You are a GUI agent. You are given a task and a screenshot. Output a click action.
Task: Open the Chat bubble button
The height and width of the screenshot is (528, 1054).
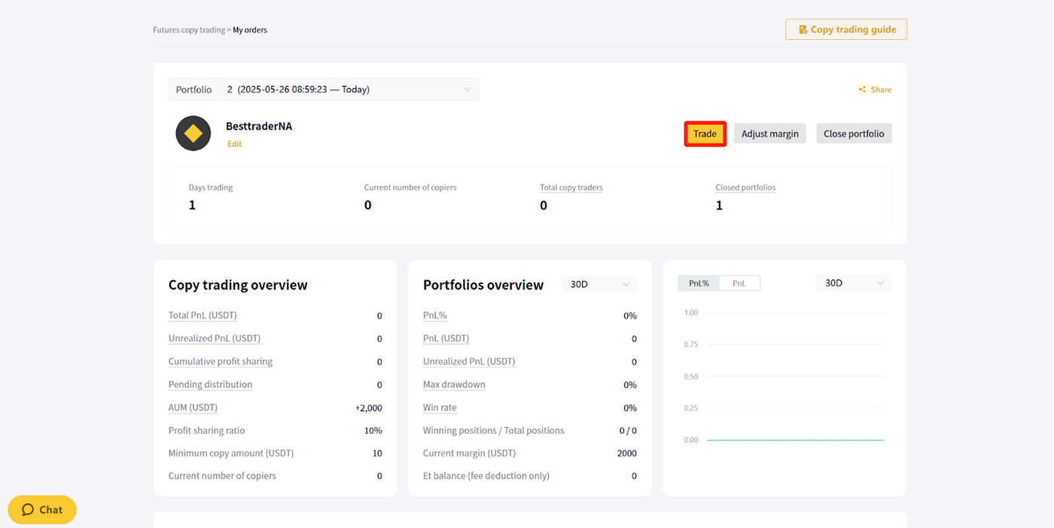coord(42,510)
